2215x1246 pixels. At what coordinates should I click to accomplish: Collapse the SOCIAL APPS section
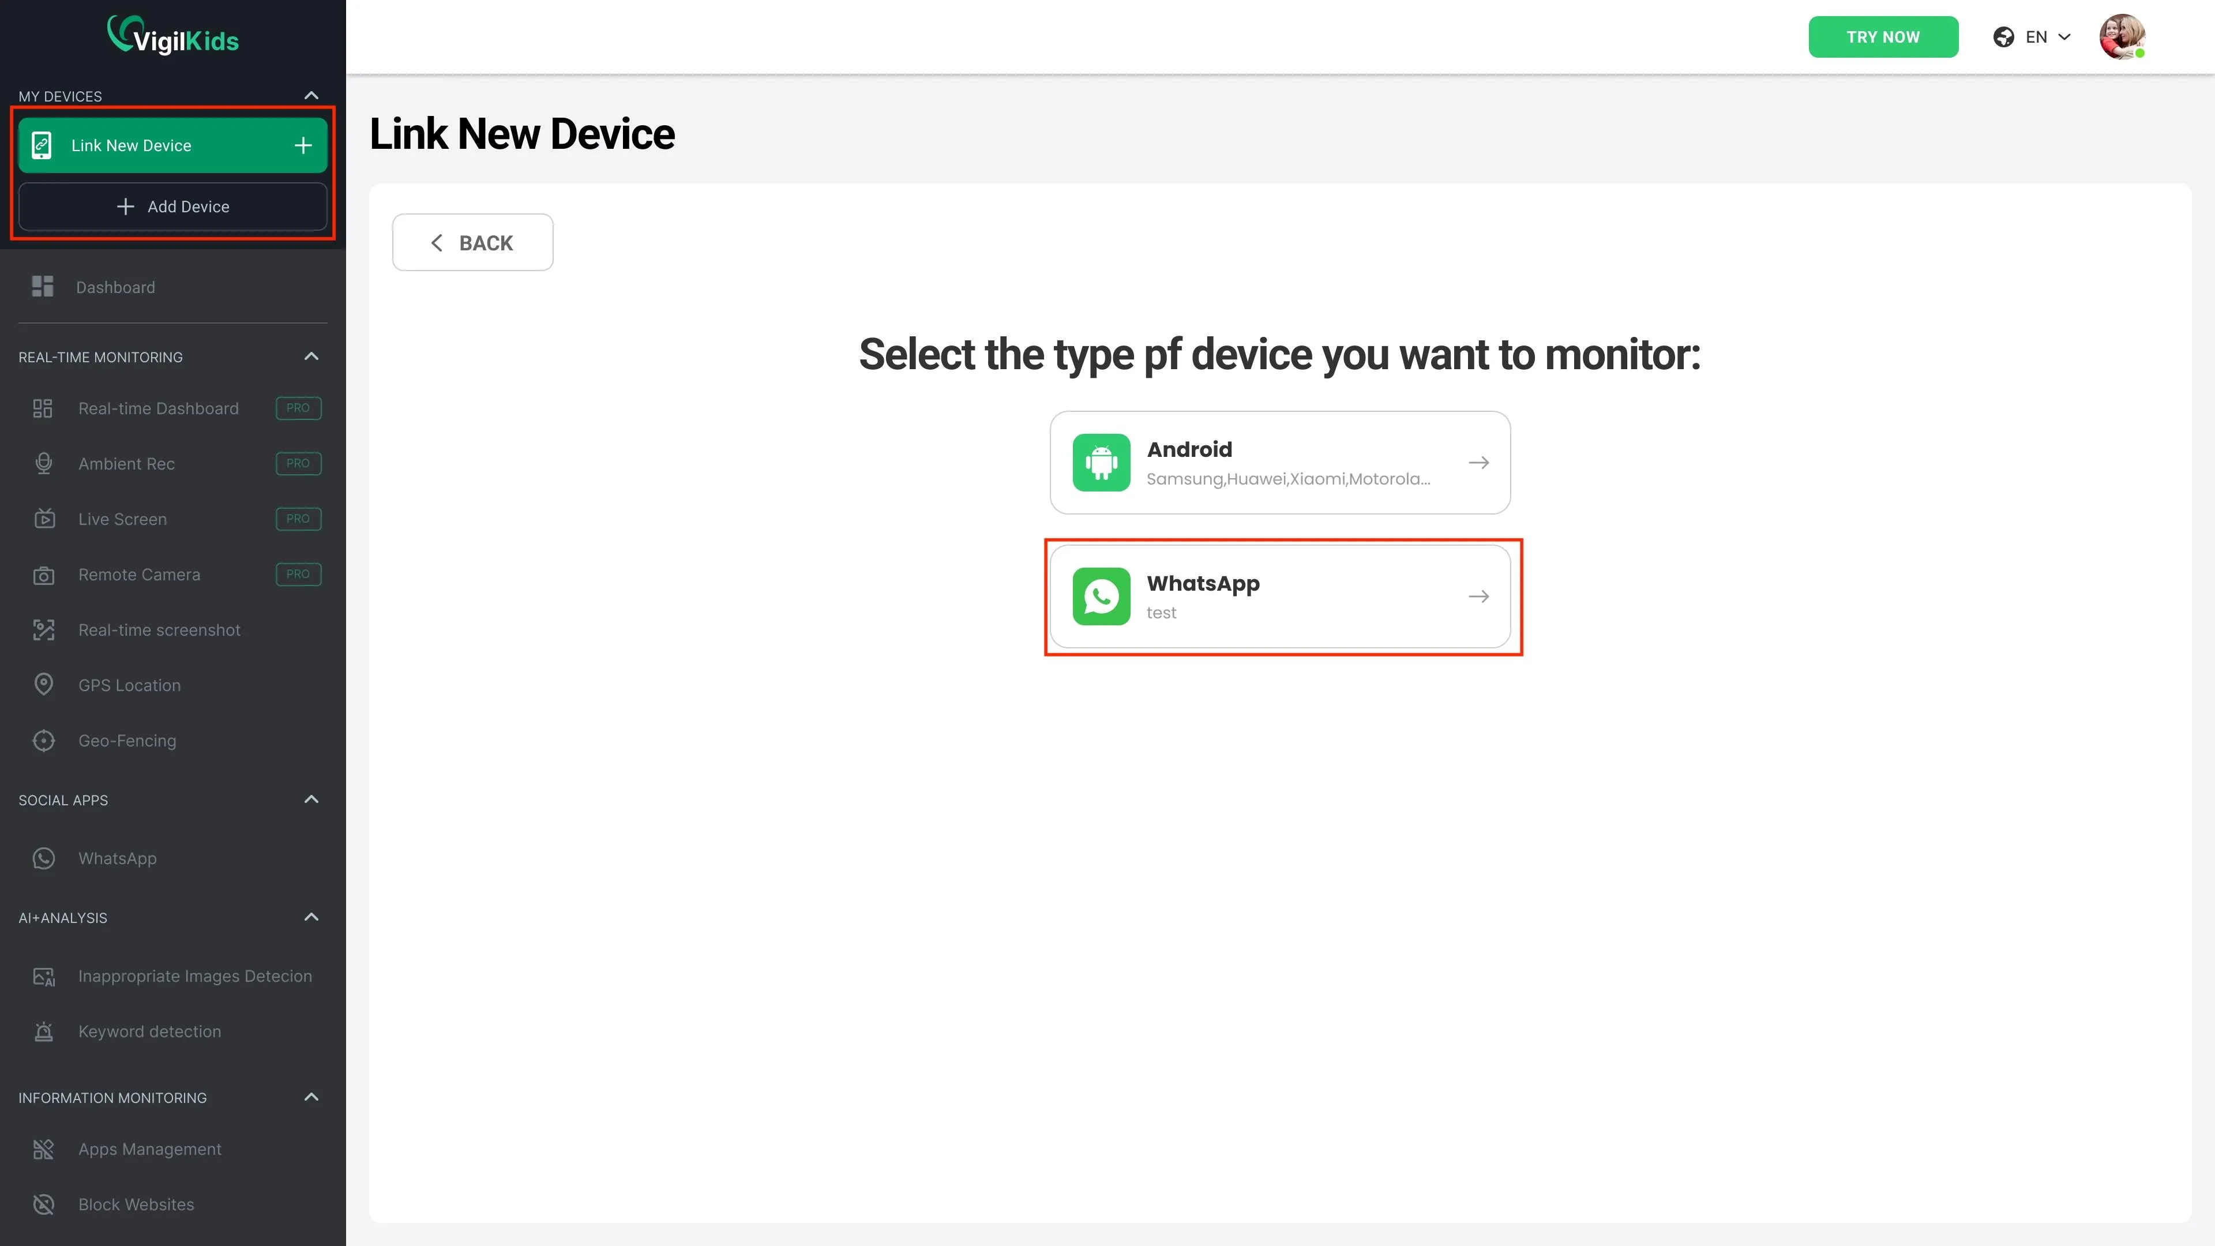311,800
